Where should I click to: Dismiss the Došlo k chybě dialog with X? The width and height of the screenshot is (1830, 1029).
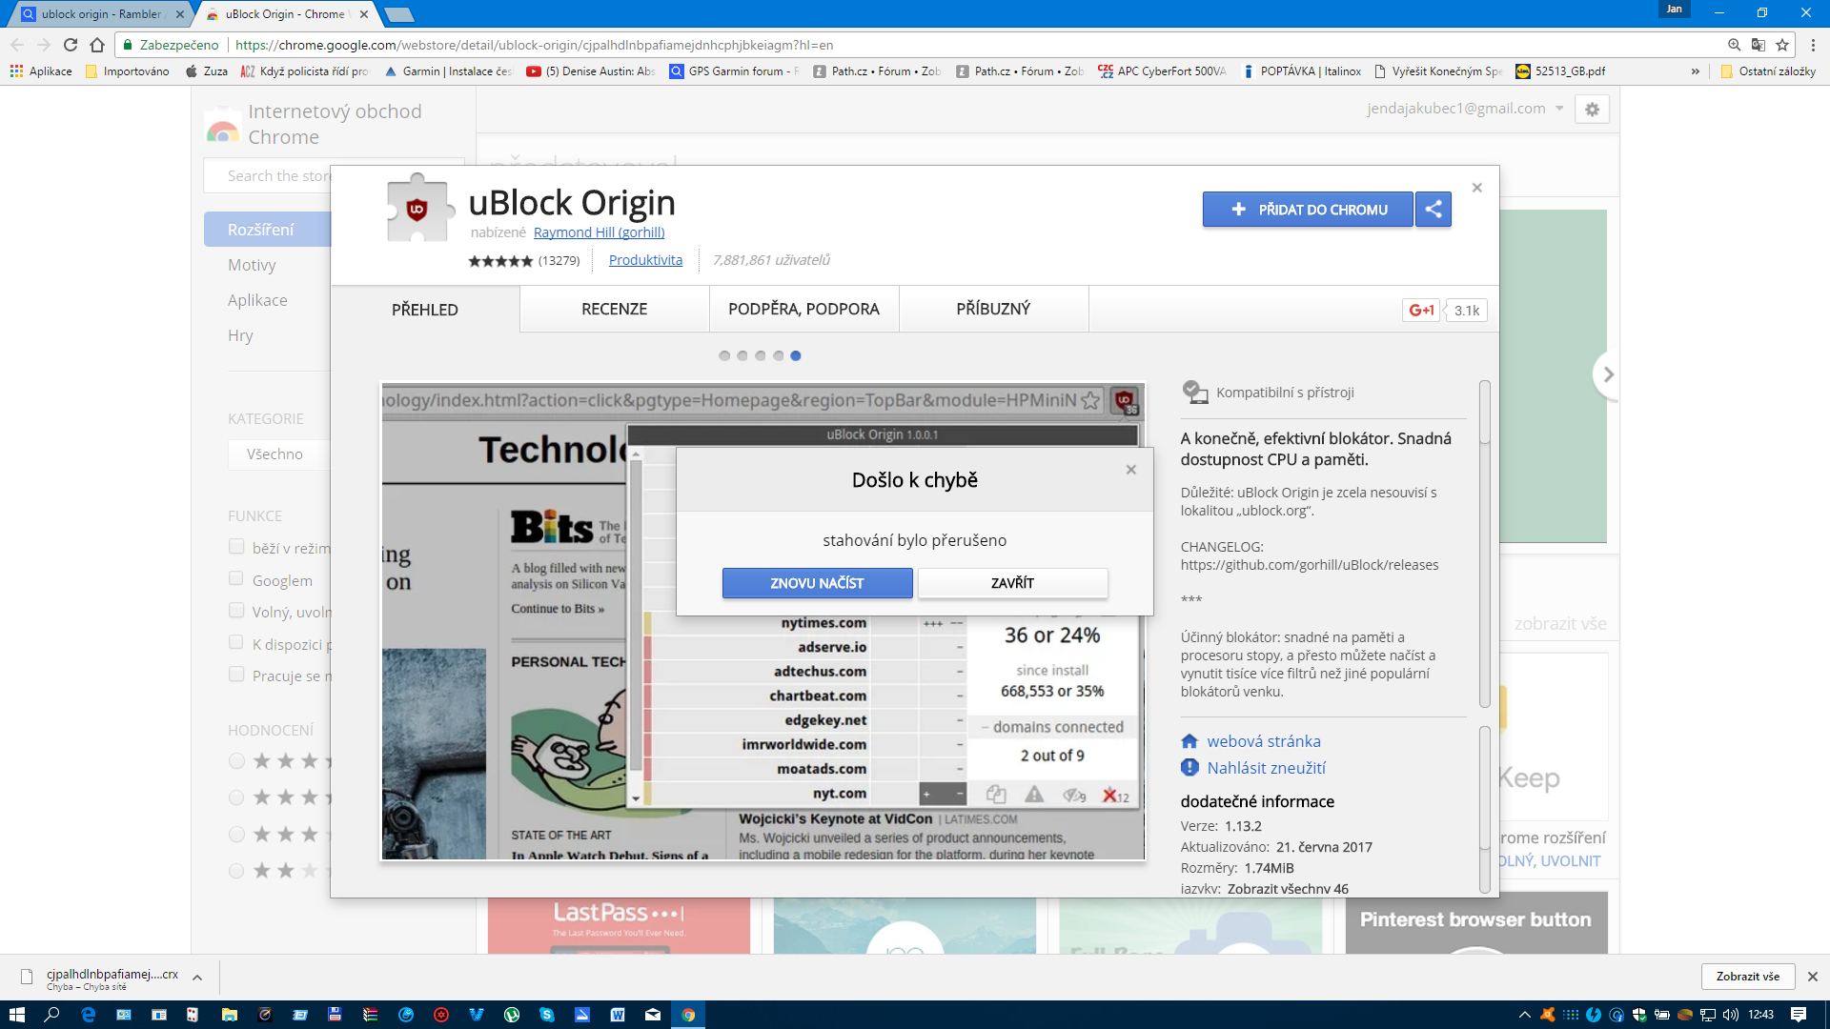[1130, 470]
